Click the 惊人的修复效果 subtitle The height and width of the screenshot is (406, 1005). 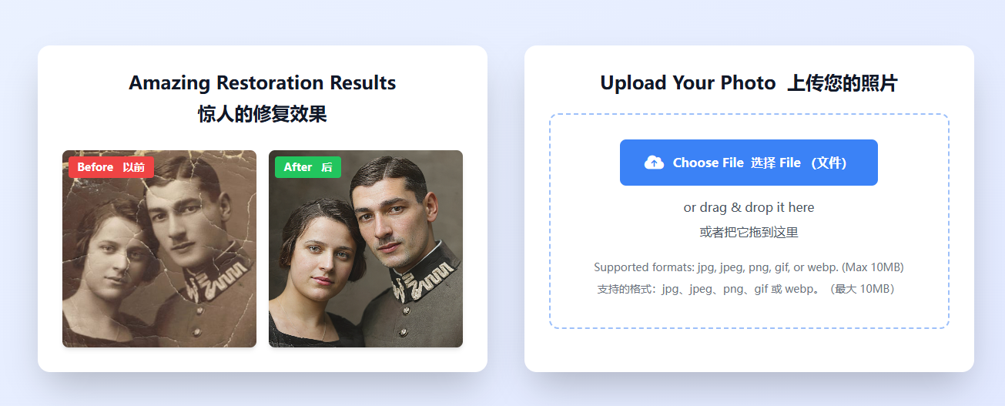pos(262,114)
